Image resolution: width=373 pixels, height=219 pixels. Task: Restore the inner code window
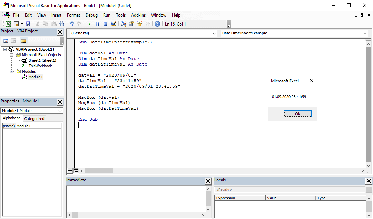coord(362,15)
